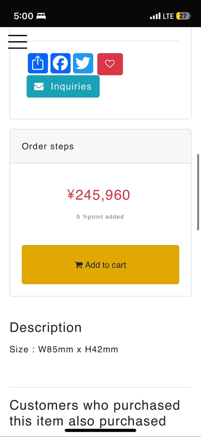Screen dimensions: 201x437
Task: Tap the envelope icon beside Inquiries
Action: 39,87
